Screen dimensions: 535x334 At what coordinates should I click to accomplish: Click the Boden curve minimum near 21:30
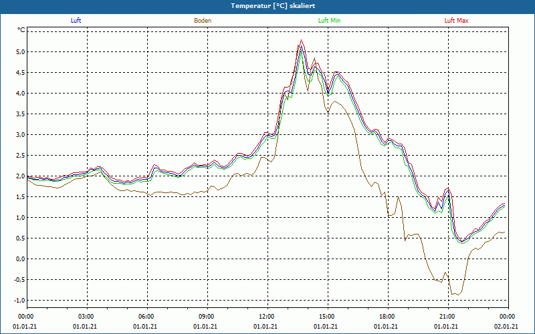point(457,293)
